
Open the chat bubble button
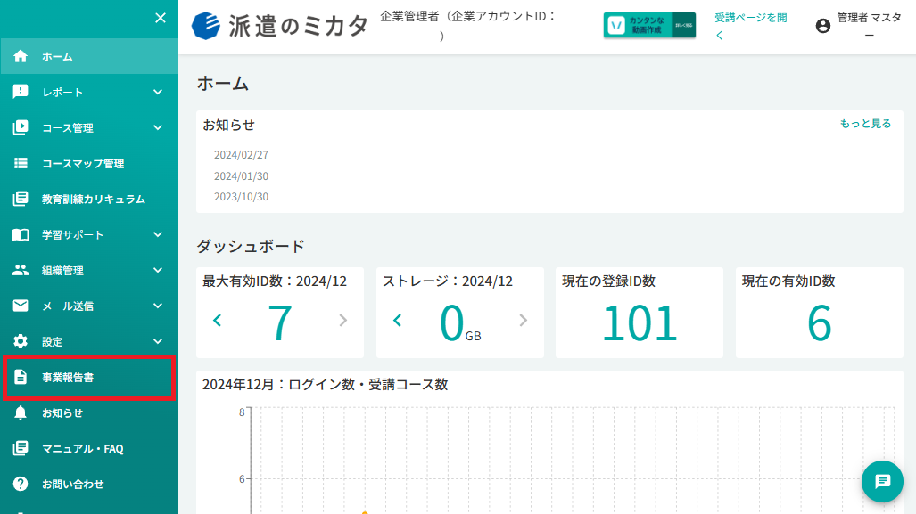882,481
